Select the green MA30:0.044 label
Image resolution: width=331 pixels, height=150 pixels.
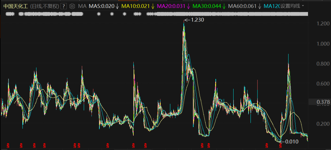click(207, 6)
